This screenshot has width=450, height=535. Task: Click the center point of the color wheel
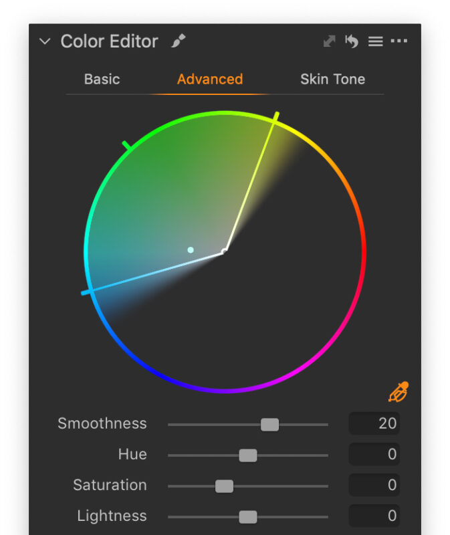[x=224, y=252]
